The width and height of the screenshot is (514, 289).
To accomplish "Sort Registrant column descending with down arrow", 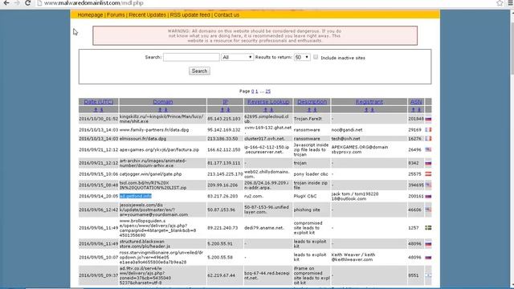I will tap(372, 110).
